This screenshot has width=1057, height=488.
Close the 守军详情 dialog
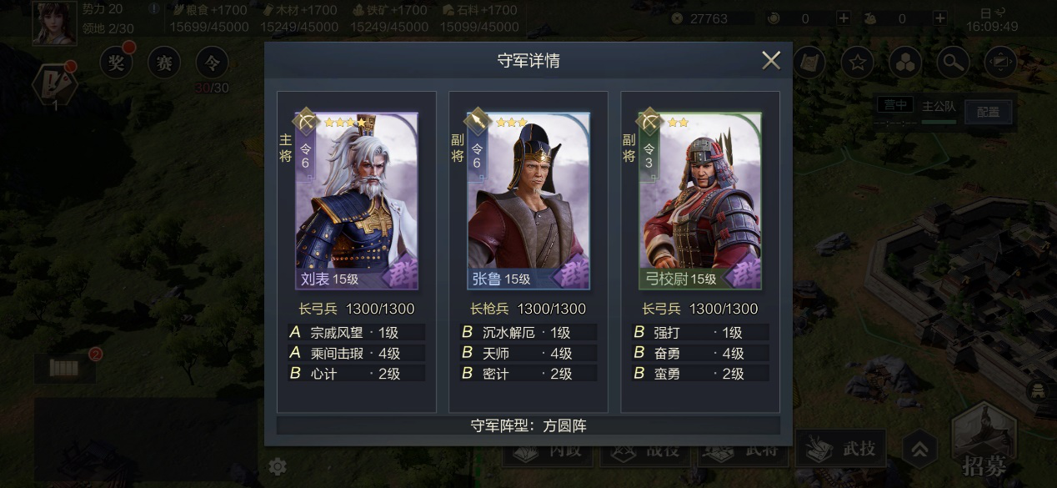click(771, 60)
